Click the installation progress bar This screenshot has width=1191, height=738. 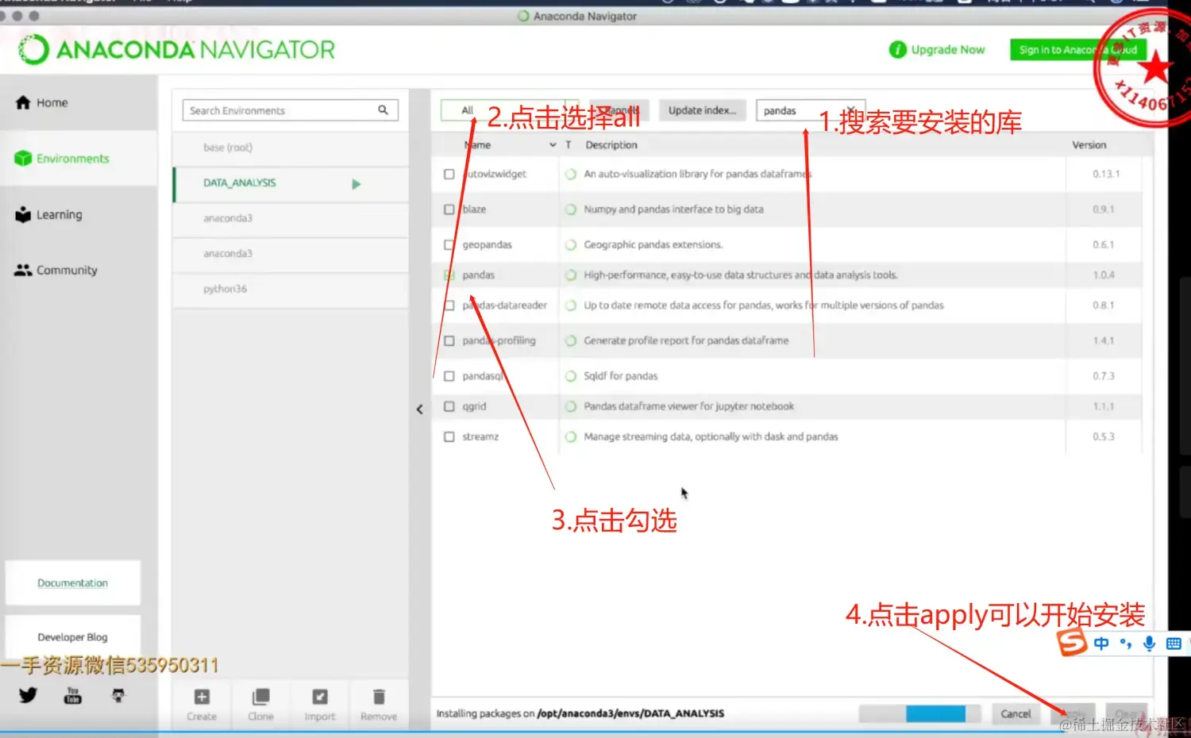coord(920,713)
